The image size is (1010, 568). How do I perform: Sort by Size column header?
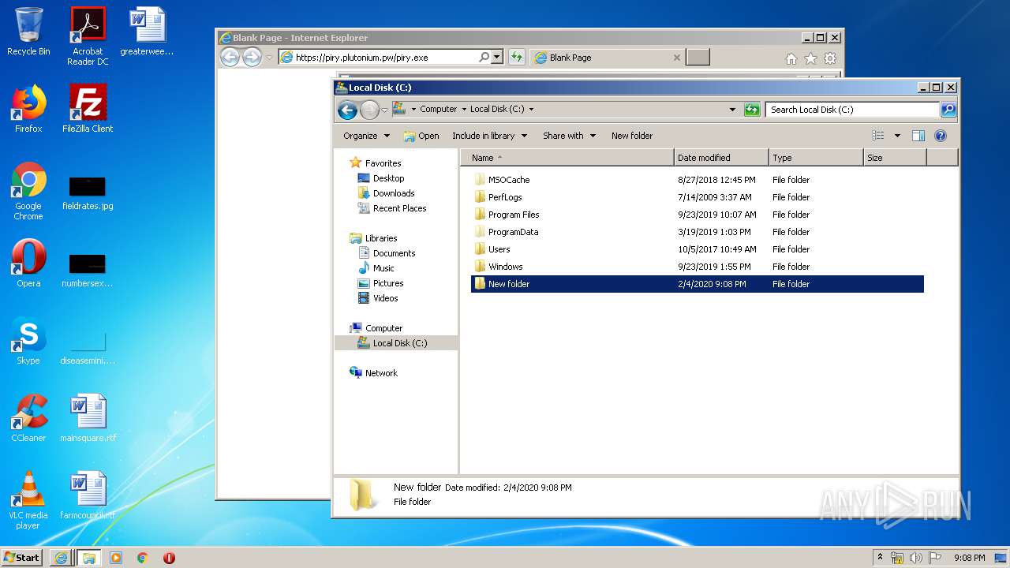(x=895, y=158)
